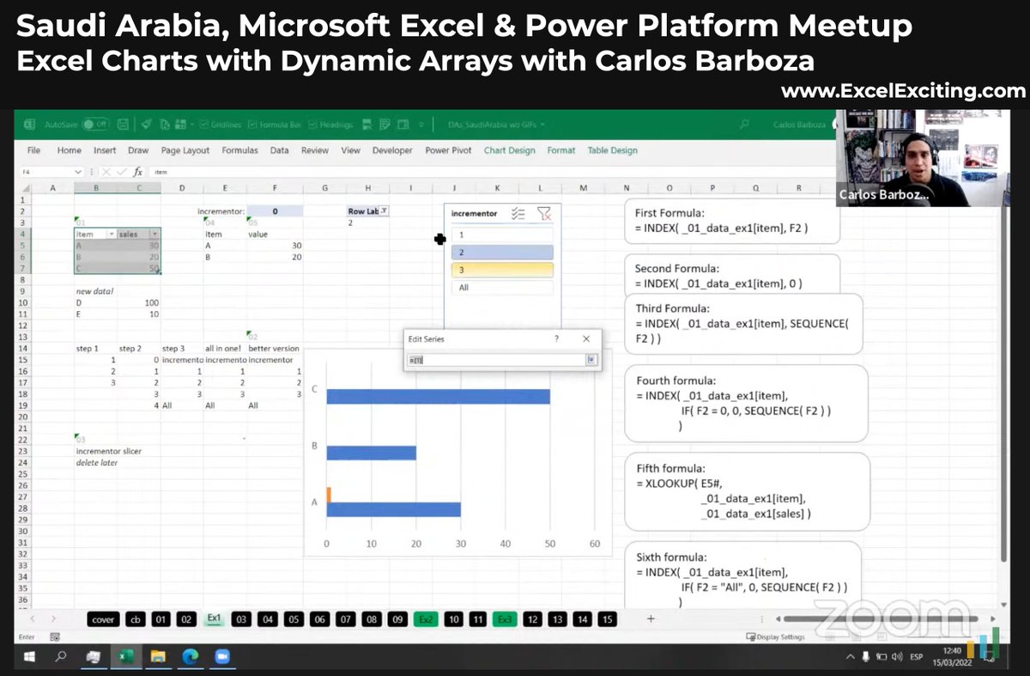Click the table grid icon in quick access toolbar
This screenshot has width=1030, height=676.
180,125
